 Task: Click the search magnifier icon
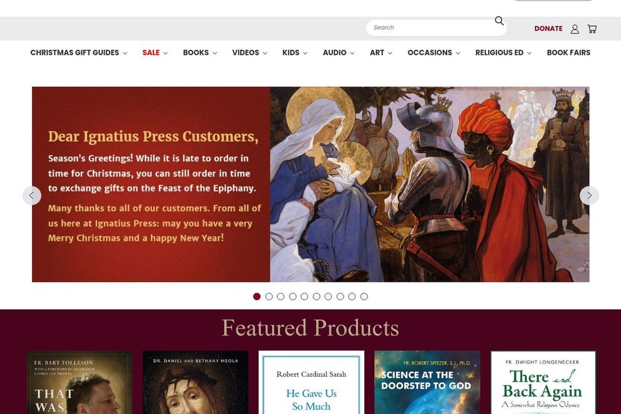tap(499, 20)
